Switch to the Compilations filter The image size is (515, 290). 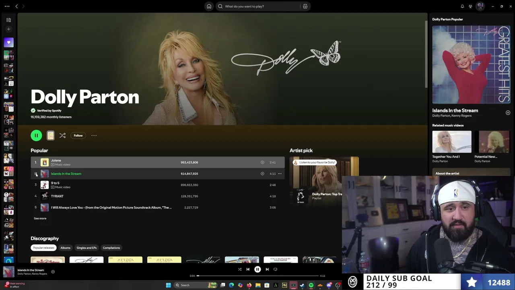point(111,248)
